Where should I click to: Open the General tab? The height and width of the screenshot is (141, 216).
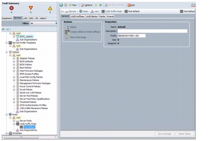pyautogui.click(x=65, y=16)
